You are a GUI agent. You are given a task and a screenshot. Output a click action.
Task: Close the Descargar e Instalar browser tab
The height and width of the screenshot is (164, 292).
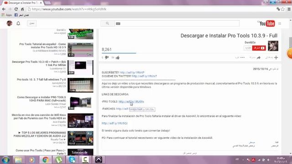(41, 3)
